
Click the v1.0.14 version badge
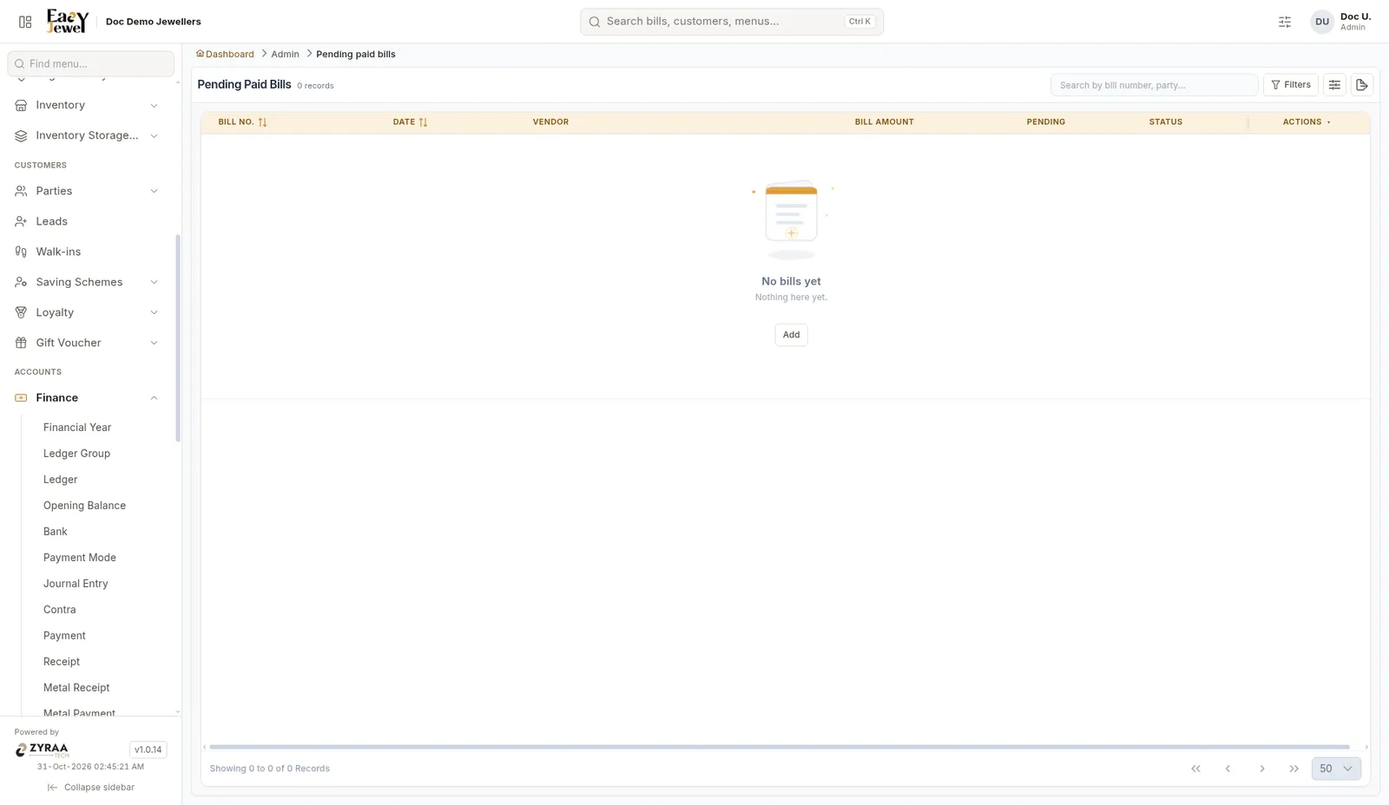(x=148, y=749)
